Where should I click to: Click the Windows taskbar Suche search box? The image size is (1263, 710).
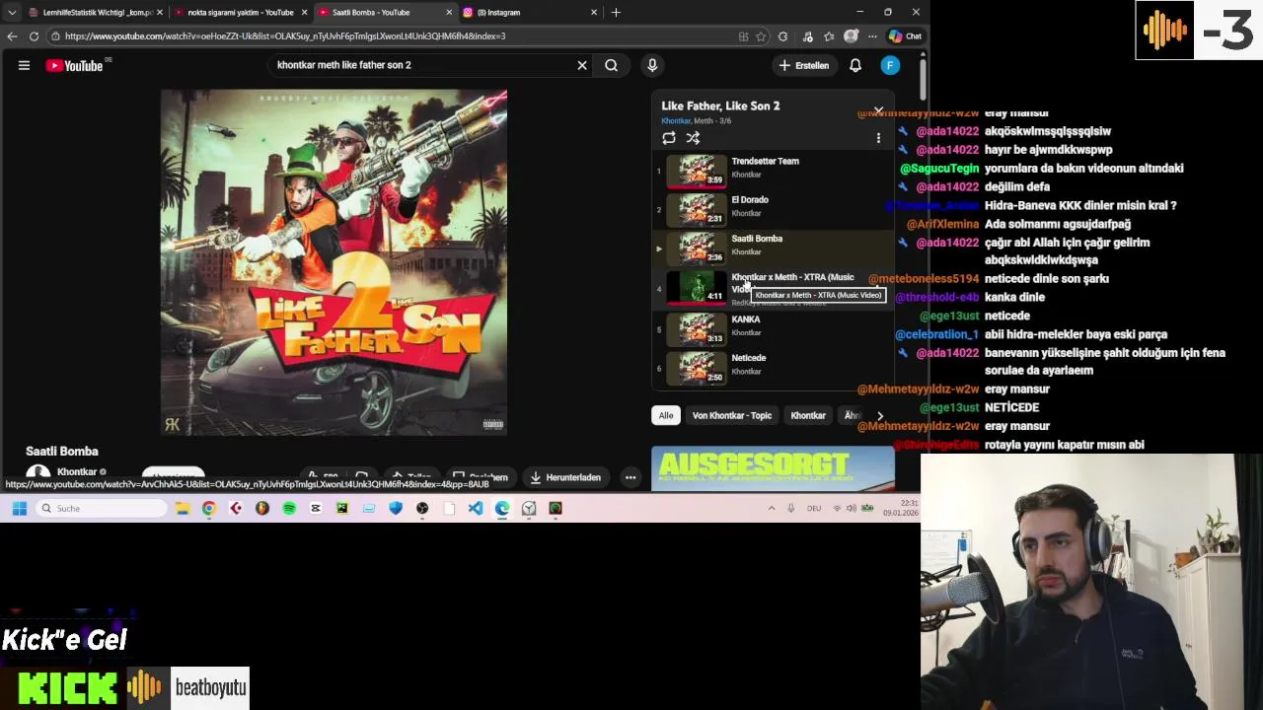(102, 508)
